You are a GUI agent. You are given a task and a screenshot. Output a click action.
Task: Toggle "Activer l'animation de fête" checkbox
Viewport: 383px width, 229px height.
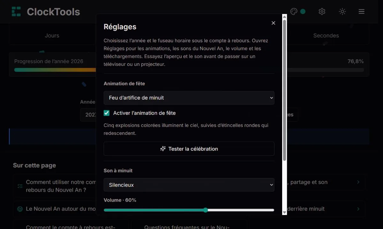tap(107, 113)
